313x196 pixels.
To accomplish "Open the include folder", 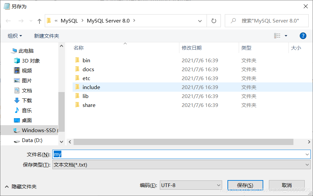I will pyautogui.click(x=91, y=87).
